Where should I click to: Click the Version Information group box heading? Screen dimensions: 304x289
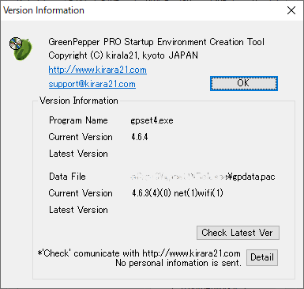pos(79,101)
